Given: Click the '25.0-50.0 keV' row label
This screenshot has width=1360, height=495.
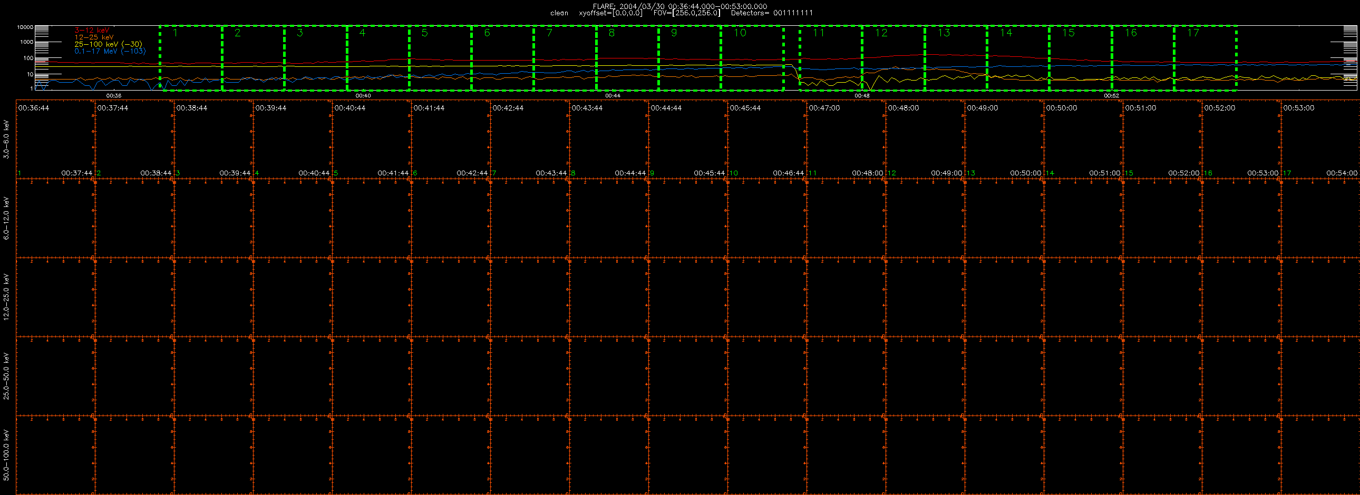Looking at the screenshot, I should click(x=6, y=376).
